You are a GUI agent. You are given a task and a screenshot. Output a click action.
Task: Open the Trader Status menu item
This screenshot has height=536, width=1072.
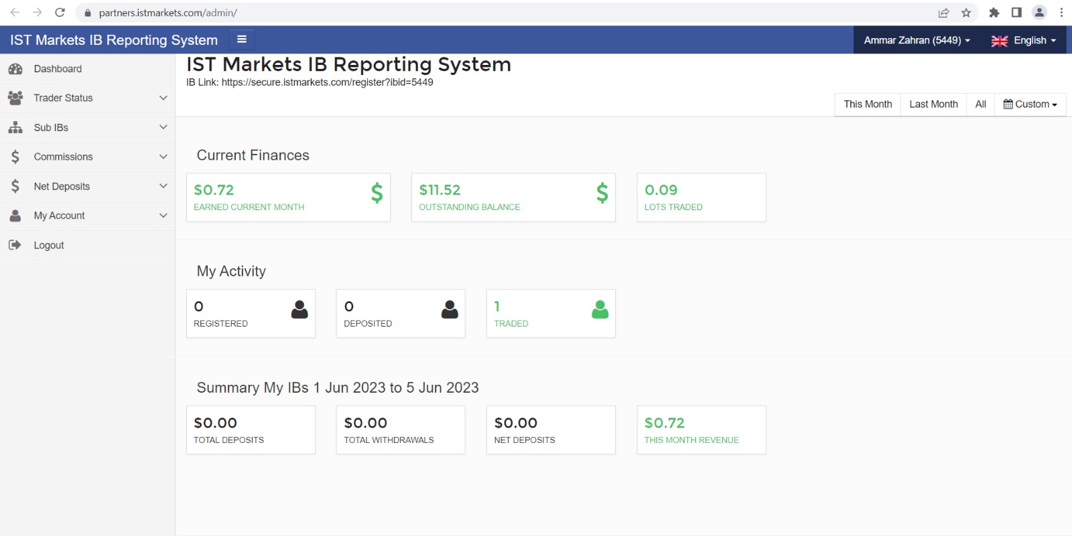(87, 98)
